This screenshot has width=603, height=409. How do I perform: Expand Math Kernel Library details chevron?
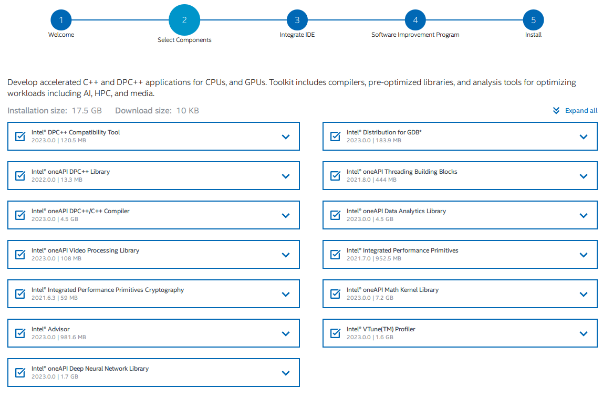[584, 295]
